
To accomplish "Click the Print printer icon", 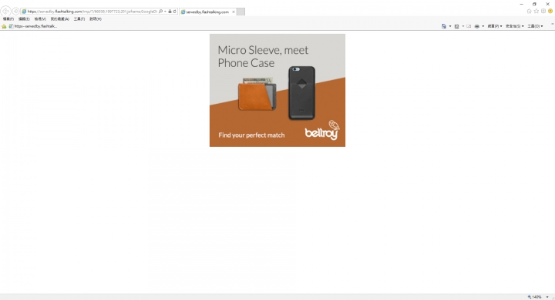I will (477, 26).
